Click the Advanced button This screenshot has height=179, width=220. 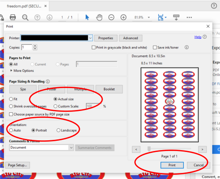131,38
